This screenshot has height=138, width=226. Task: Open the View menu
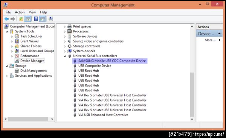[x=32, y=12]
